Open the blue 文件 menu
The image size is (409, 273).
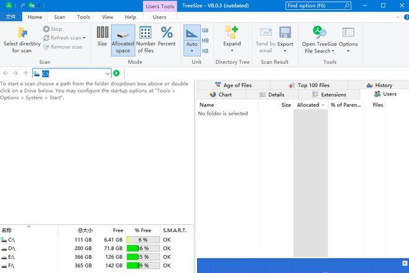click(11, 17)
